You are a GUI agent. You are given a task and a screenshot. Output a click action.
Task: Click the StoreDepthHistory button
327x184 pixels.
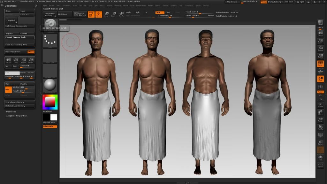[20, 102]
